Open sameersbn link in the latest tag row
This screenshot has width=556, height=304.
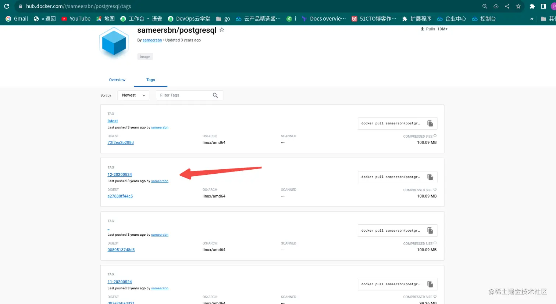tap(160, 127)
